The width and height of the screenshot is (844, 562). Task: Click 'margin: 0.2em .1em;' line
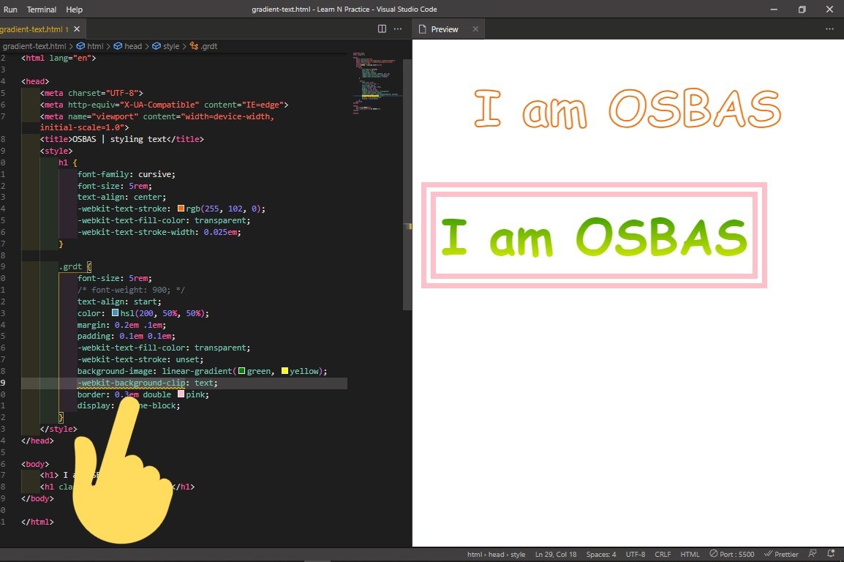pos(121,325)
